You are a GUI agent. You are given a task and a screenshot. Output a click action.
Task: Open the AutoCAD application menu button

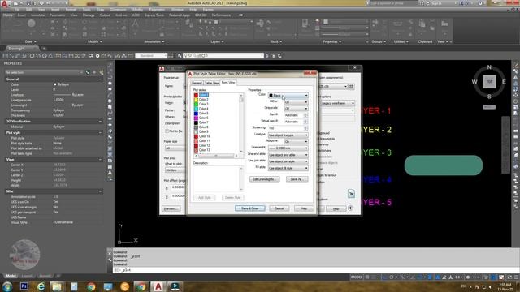click(x=5, y=4)
